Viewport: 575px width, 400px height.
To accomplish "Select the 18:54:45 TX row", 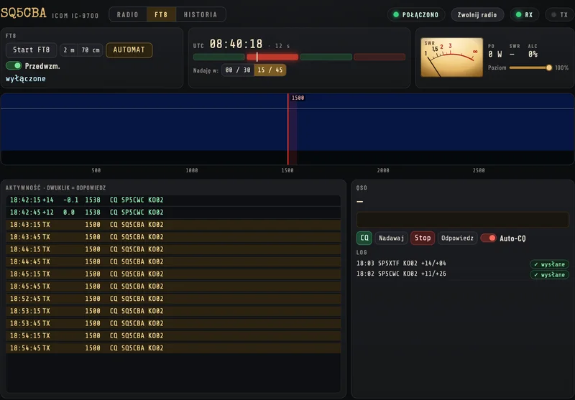I will coord(173,348).
